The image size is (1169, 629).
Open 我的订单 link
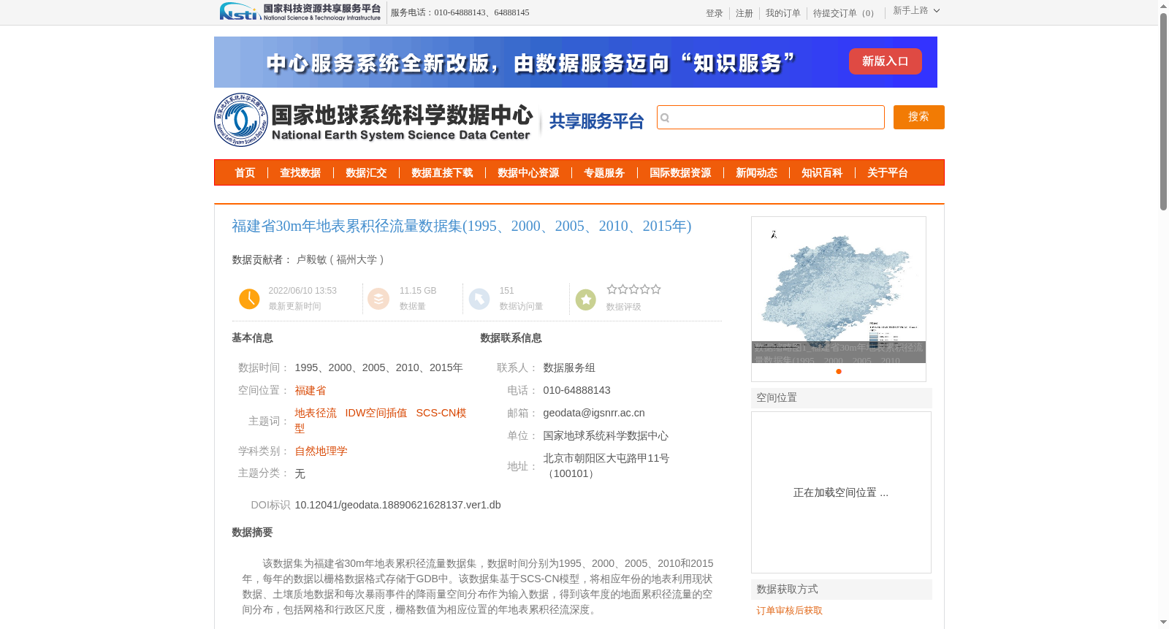[782, 13]
